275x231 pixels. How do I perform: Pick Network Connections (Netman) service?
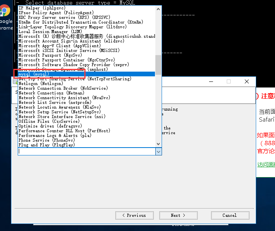(x=87, y=93)
